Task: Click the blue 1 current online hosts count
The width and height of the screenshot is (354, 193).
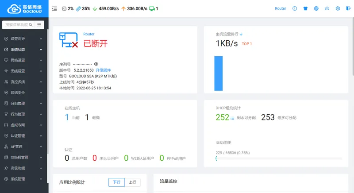Action: pyautogui.click(x=67, y=117)
